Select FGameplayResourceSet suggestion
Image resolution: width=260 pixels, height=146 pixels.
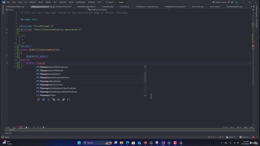pyautogui.click(x=90, y=85)
